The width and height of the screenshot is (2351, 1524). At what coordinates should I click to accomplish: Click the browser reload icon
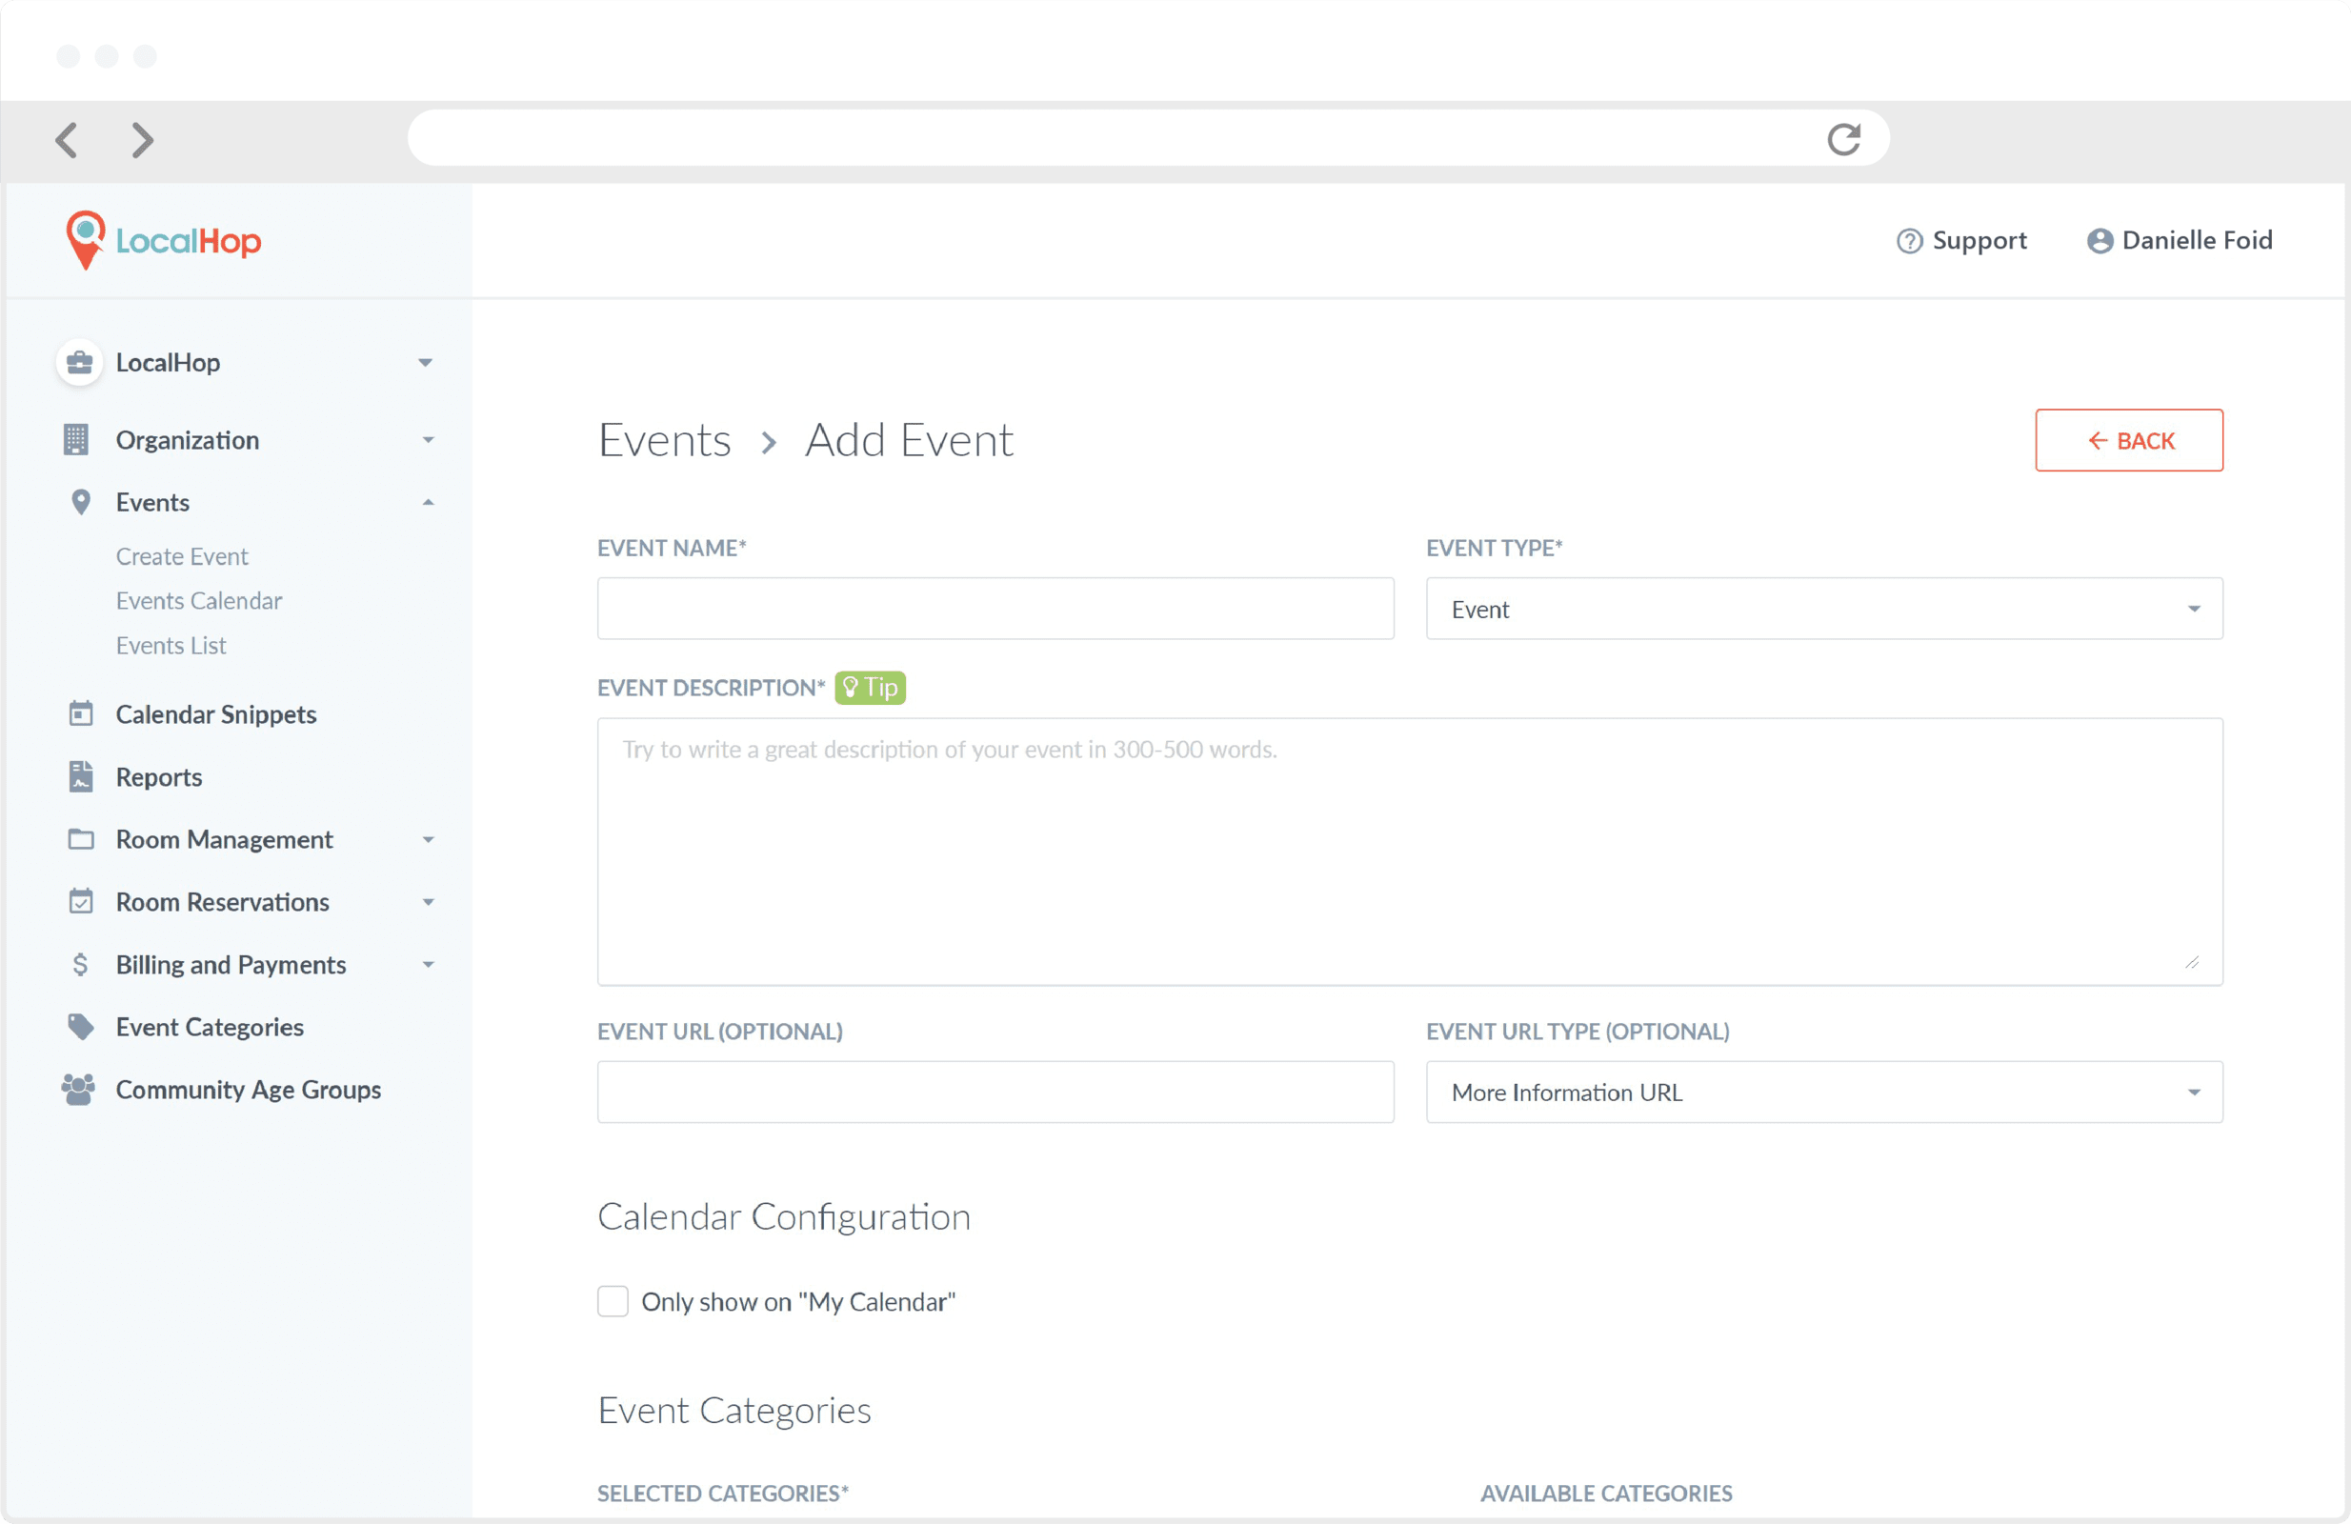click(1842, 139)
